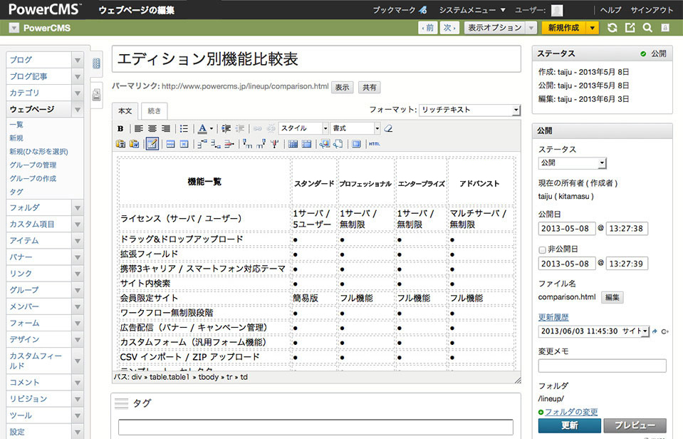Click insert column after icon

tap(261, 144)
